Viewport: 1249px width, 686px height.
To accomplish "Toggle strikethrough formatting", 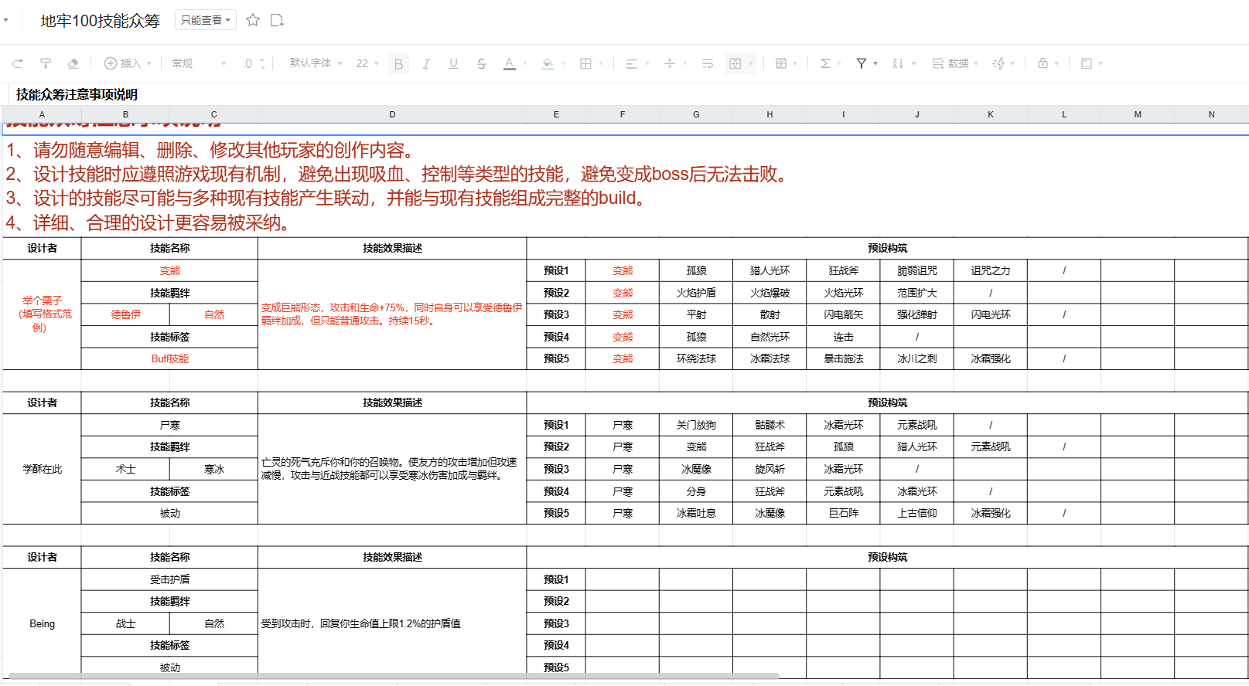I will (x=481, y=63).
